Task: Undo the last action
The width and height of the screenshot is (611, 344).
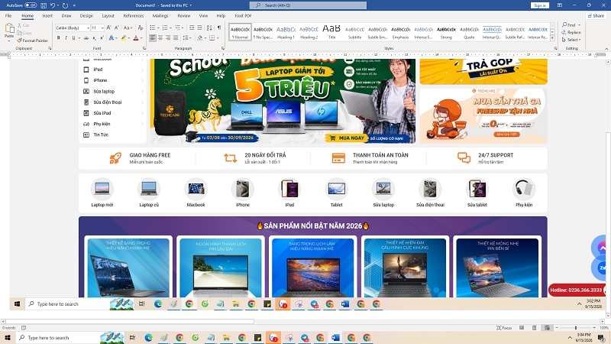Action: point(53,5)
